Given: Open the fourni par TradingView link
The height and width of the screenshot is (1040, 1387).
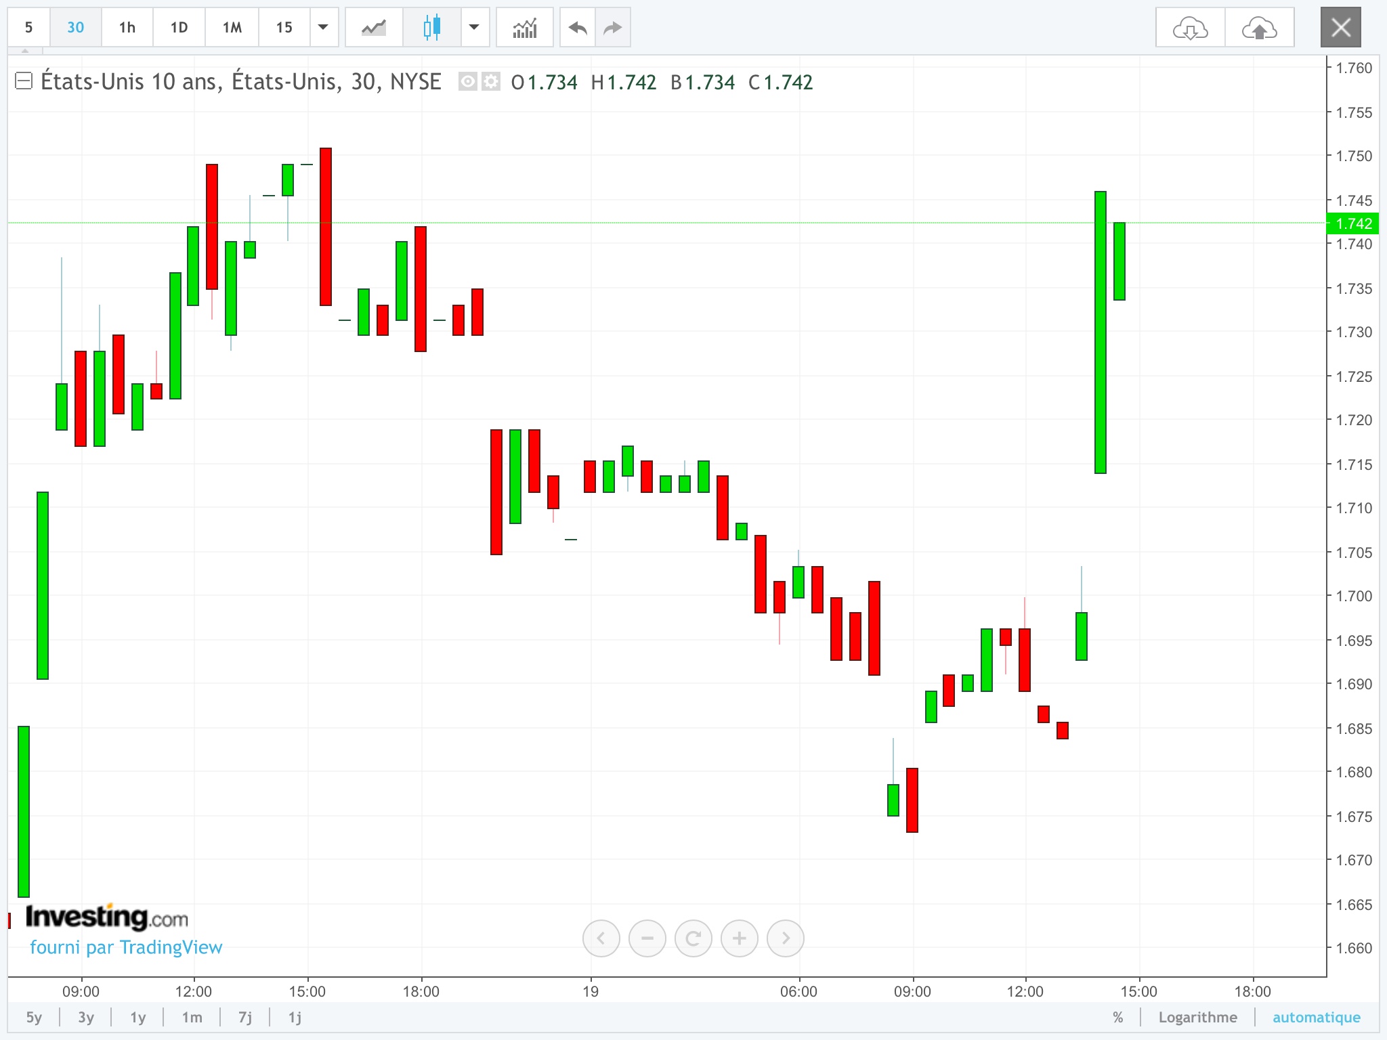Looking at the screenshot, I should coord(126,947).
